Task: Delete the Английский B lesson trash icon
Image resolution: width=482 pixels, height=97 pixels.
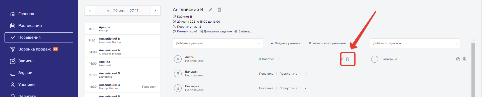Action: [219, 10]
